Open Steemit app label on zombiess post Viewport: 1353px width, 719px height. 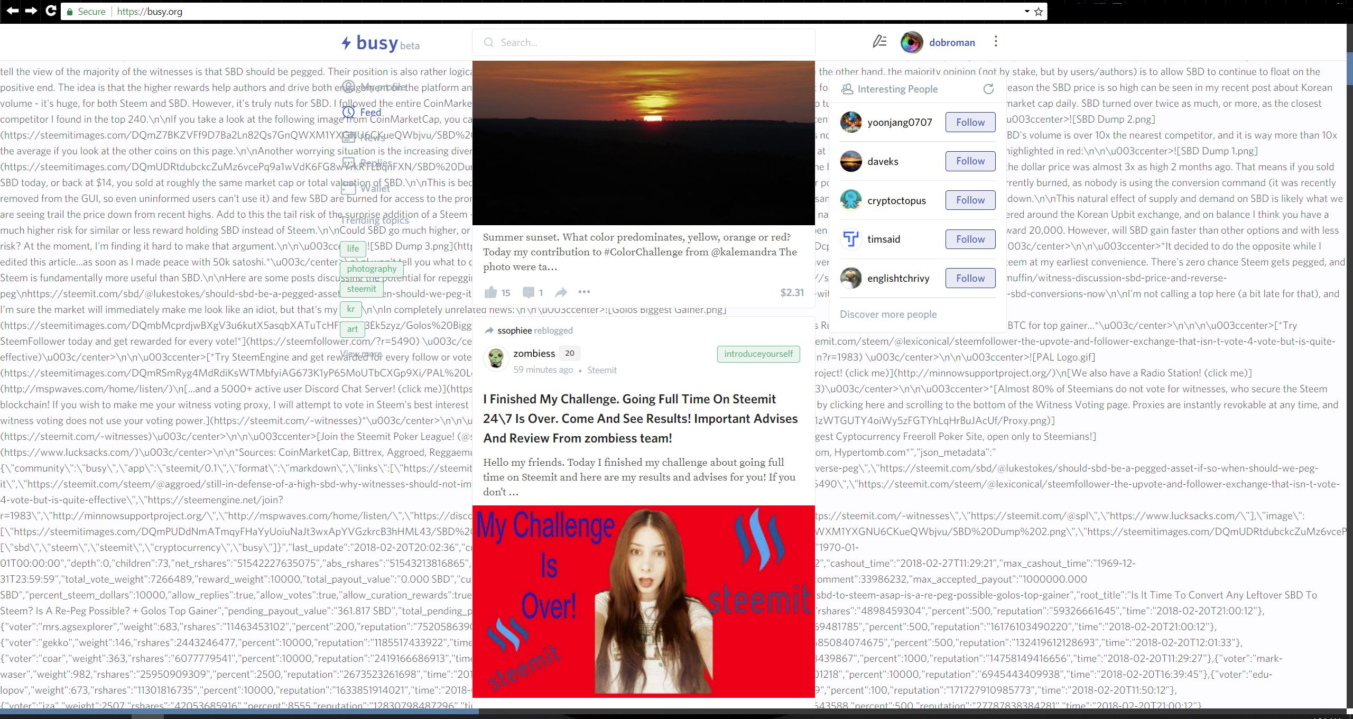coord(602,370)
